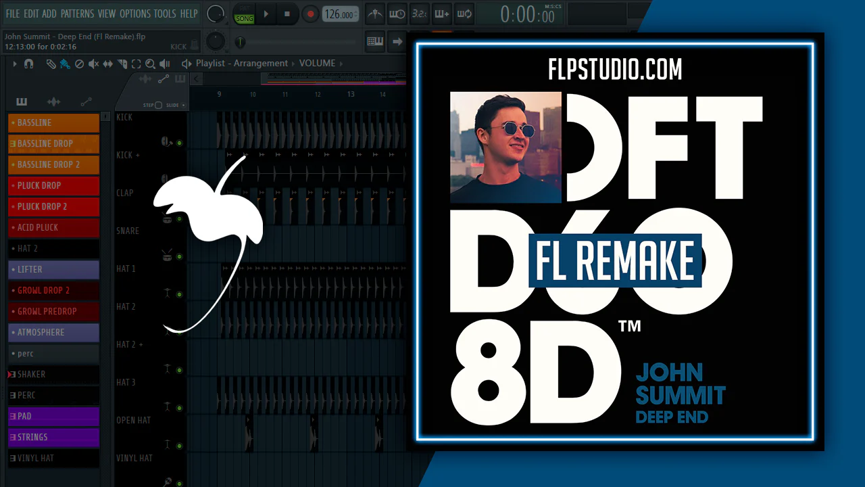Click the CLAP track drum icon
The image size is (865, 487).
[x=166, y=218]
